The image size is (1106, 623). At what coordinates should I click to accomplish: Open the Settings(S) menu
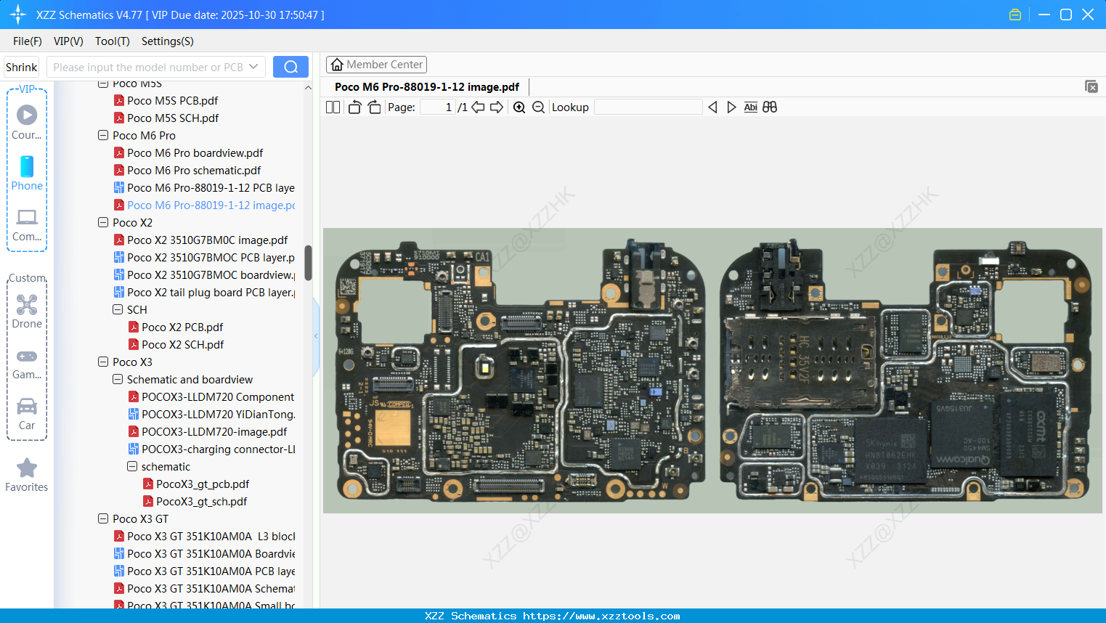(x=168, y=41)
